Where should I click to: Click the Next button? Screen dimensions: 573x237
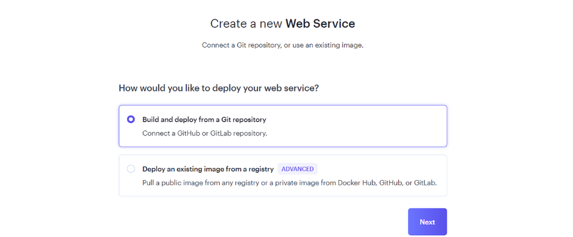427,222
